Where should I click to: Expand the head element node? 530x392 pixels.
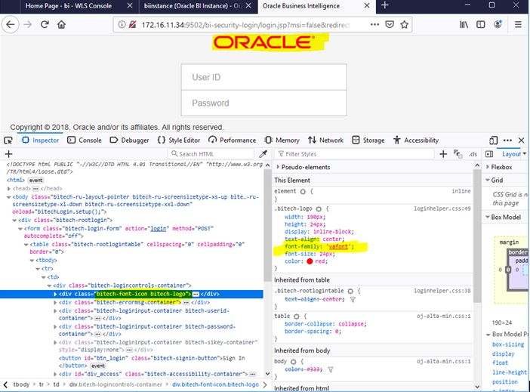[9, 189]
